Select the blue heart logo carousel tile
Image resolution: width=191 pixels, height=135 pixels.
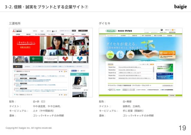point(80,59)
